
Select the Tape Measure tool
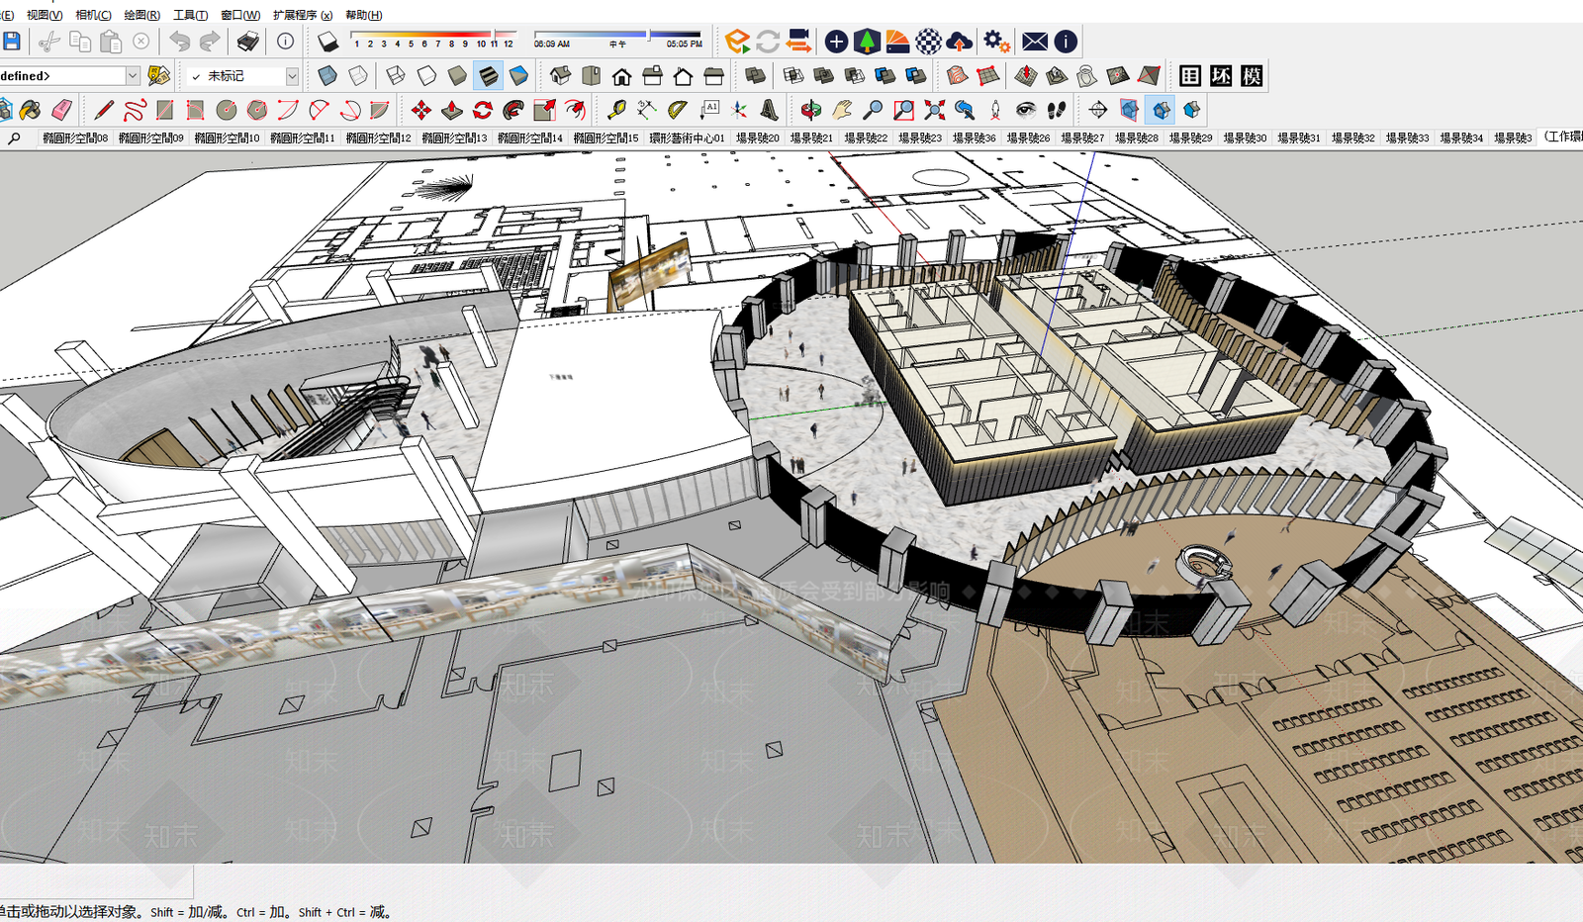[616, 110]
